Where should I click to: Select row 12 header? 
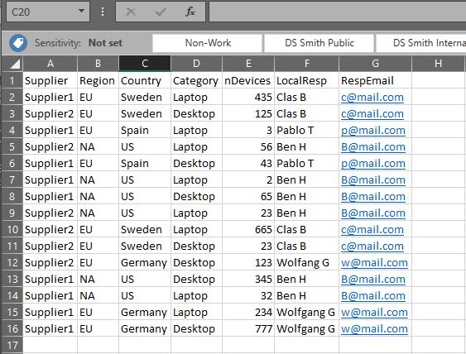click(12, 263)
